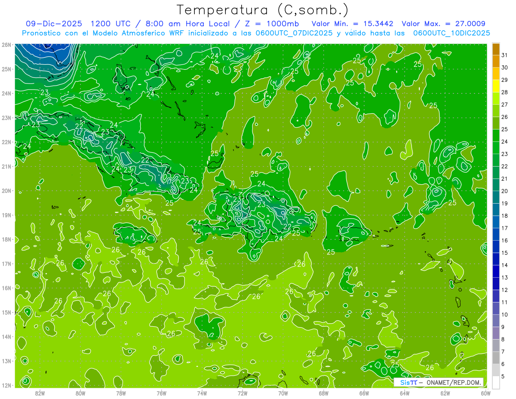The image size is (516, 399).
Task: Click the '25N' latitude axis label
Action: coord(6,69)
